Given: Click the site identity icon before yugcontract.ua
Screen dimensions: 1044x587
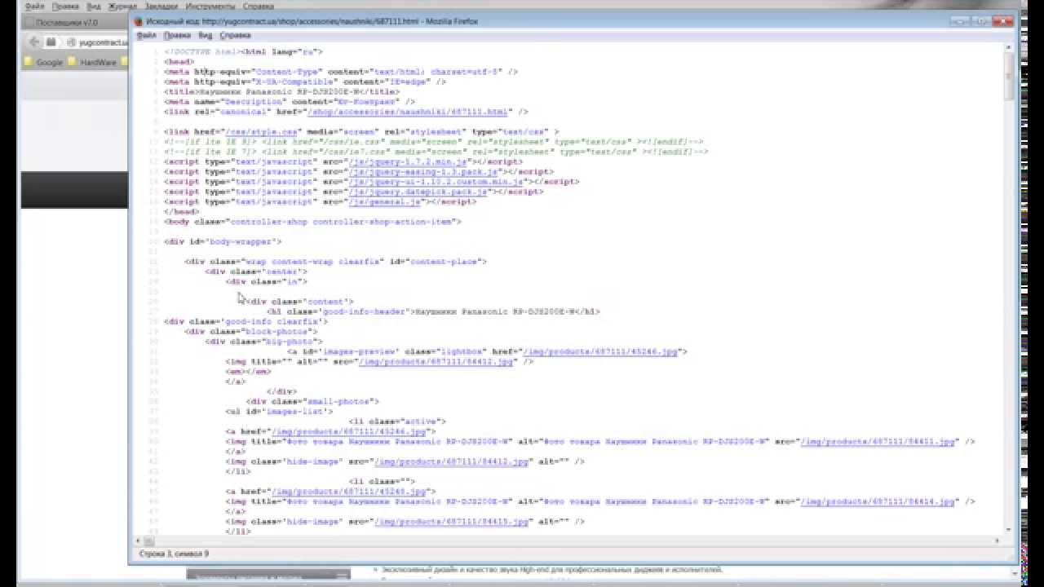Looking at the screenshot, I should tap(71, 42).
